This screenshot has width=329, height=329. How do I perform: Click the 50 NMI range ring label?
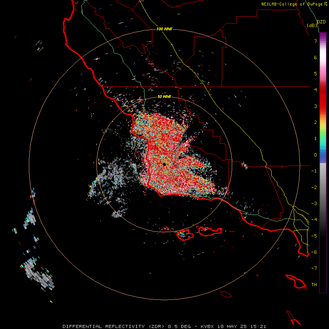(x=164, y=97)
